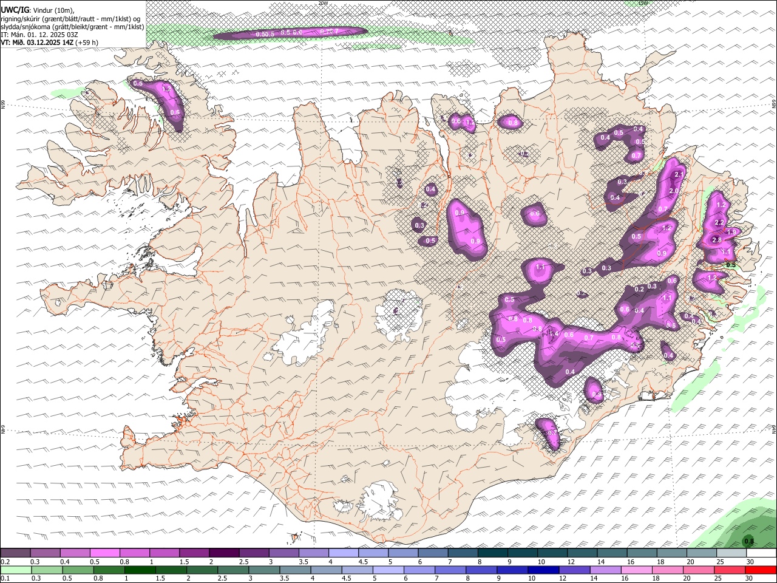Image resolution: width=777 pixels, height=583 pixels.
Task: Click the 2 swatch in lower legend row
Action: [x=203, y=570]
